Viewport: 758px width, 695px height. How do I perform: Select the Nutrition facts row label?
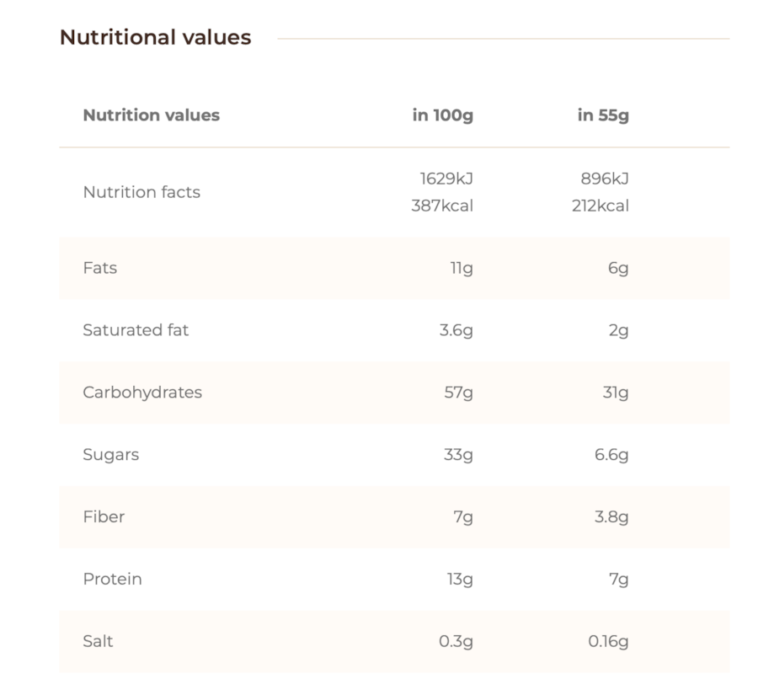(141, 192)
